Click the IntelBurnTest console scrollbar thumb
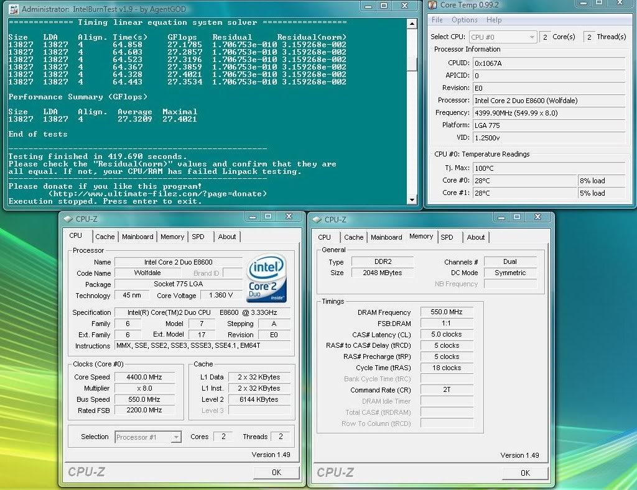The height and width of the screenshot is (490, 637). (x=412, y=65)
